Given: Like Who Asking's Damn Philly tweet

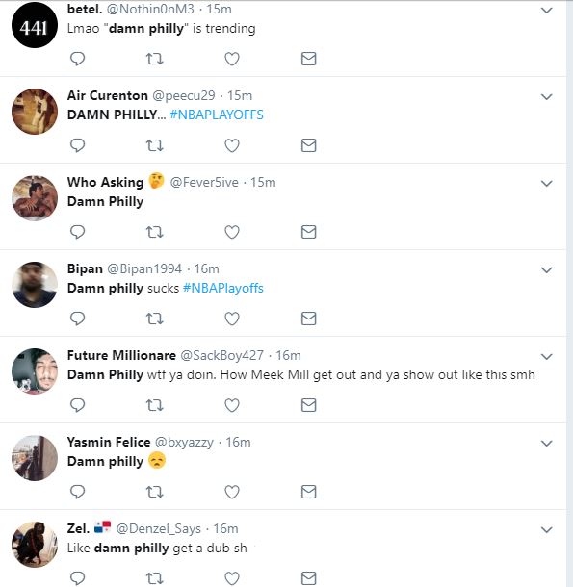Looking at the screenshot, I should [x=232, y=232].
